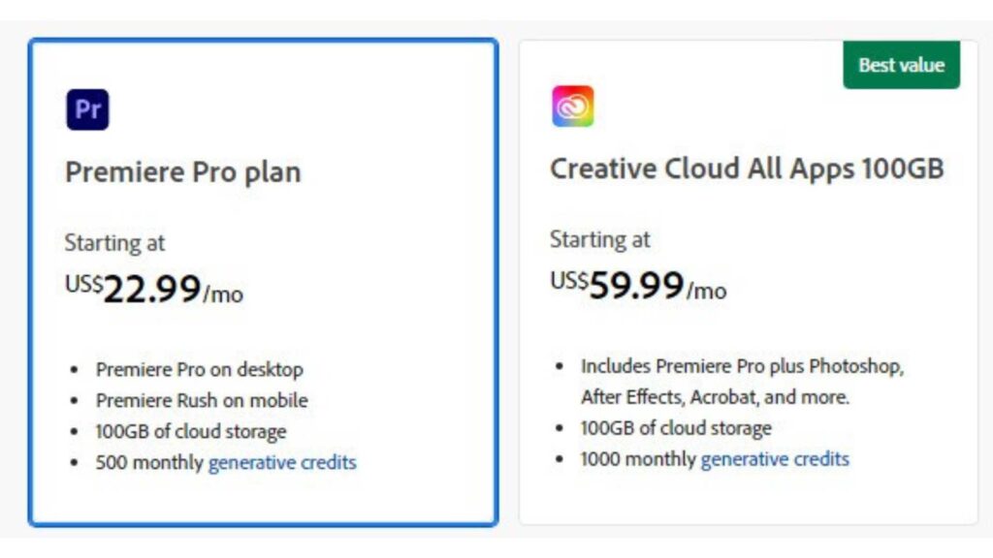This screenshot has width=993, height=558.
Task: Click the US$22.99/mo price
Action: pos(153,290)
